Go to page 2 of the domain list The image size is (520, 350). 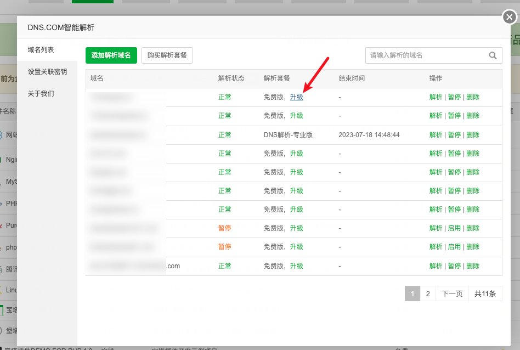[x=428, y=293]
